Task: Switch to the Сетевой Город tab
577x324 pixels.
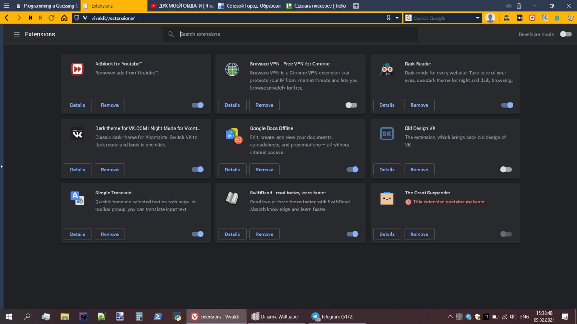Action: click(249, 6)
